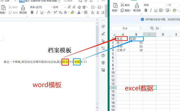Click the magnifier icon beside fx
The width and height of the screenshot is (180, 111).
152,28
